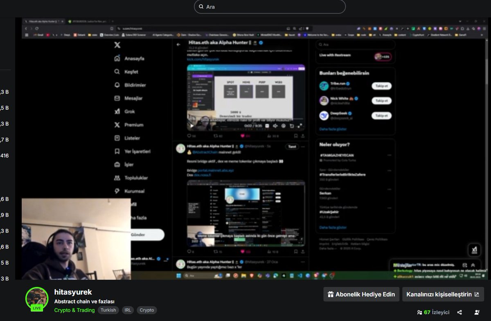The height and width of the screenshot is (321, 491).
Task: Open Kurumsal in the streamed X sidebar
Action: click(x=129, y=191)
